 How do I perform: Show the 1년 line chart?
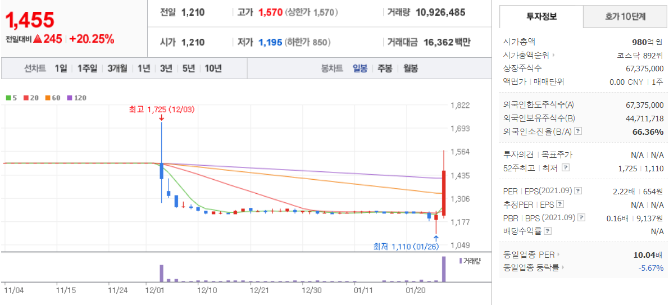144,69
